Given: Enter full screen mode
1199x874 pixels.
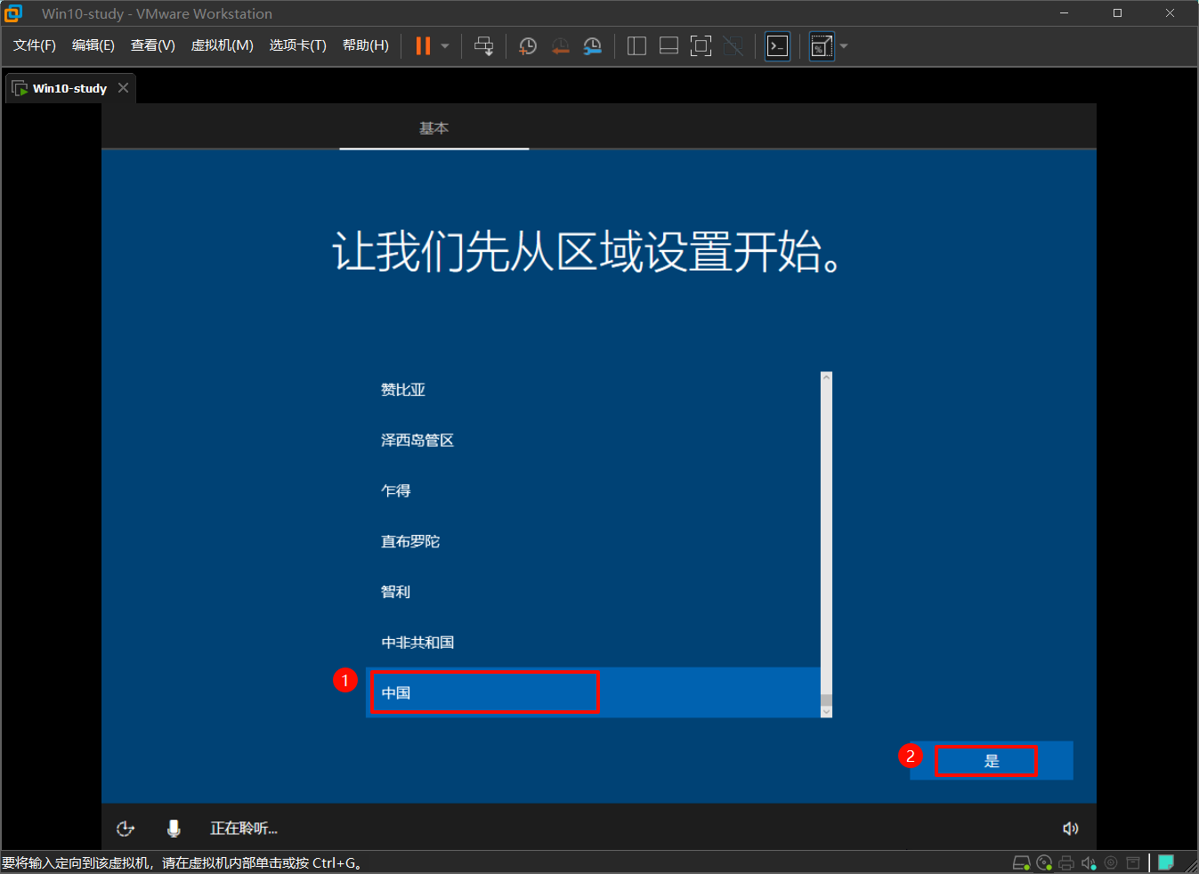Looking at the screenshot, I should [x=701, y=45].
